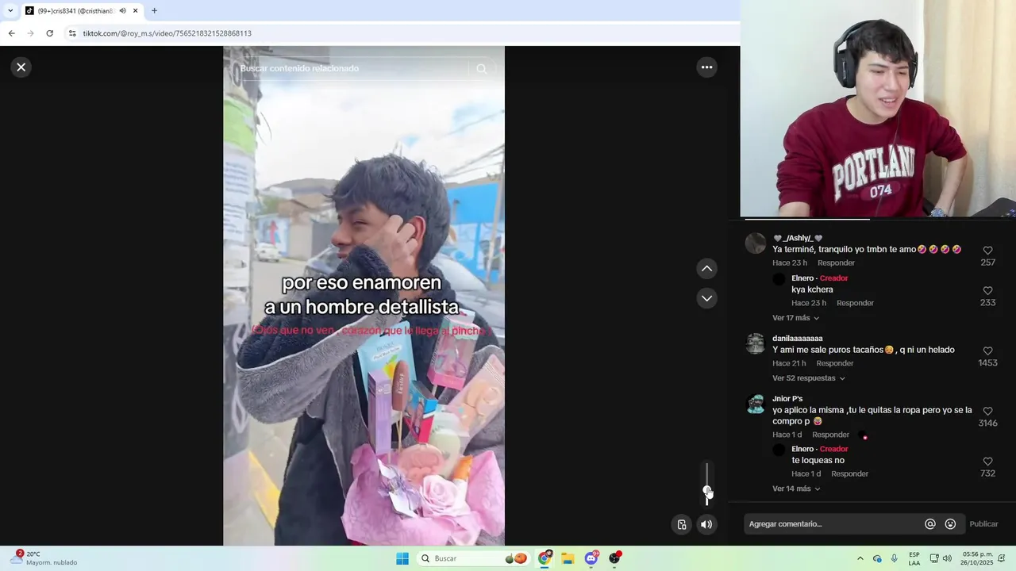Show hidden system tray icons
Screen dimensions: 1016x571
(x=860, y=558)
